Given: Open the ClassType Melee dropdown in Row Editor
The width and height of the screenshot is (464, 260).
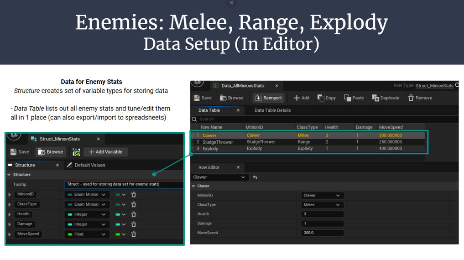Looking at the screenshot, I should [x=323, y=205].
